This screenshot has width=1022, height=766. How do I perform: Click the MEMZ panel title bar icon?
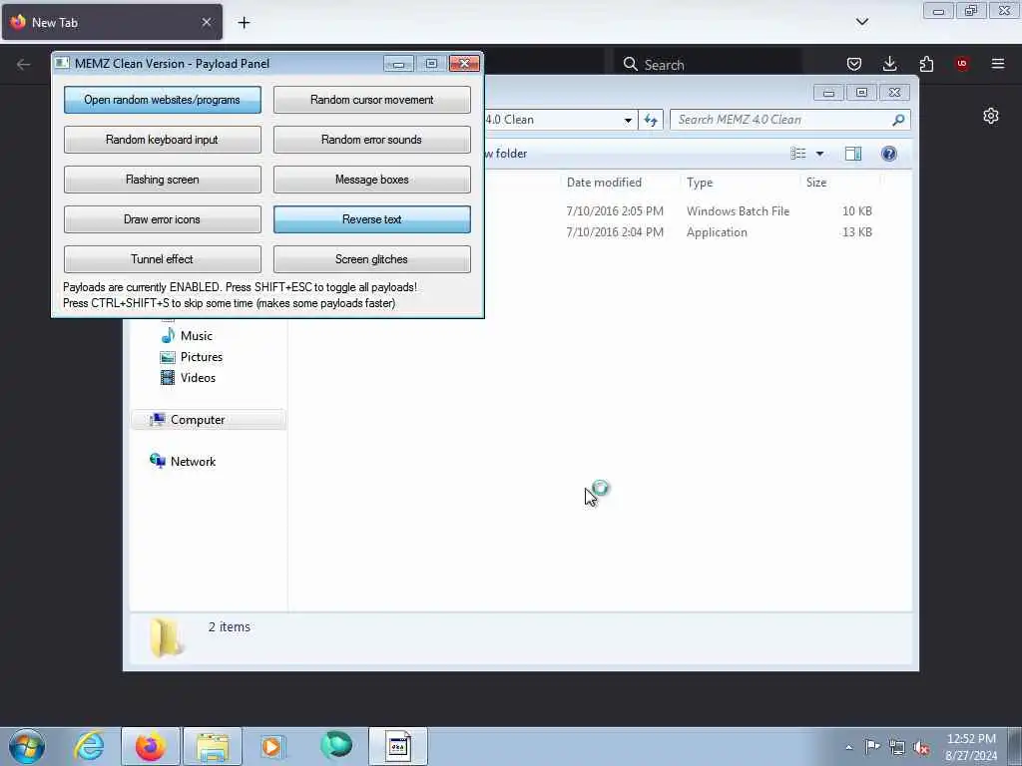(62, 63)
